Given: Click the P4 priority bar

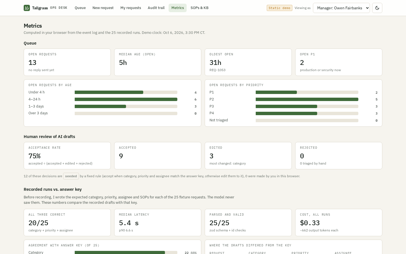Looking at the screenshot, I should point(307,113).
